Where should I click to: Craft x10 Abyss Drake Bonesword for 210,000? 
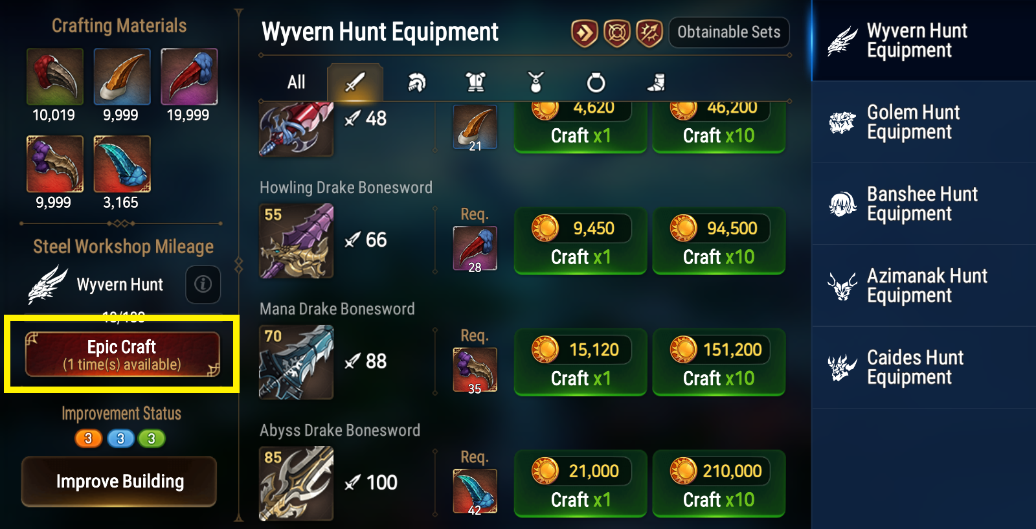pyautogui.click(x=719, y=484)
